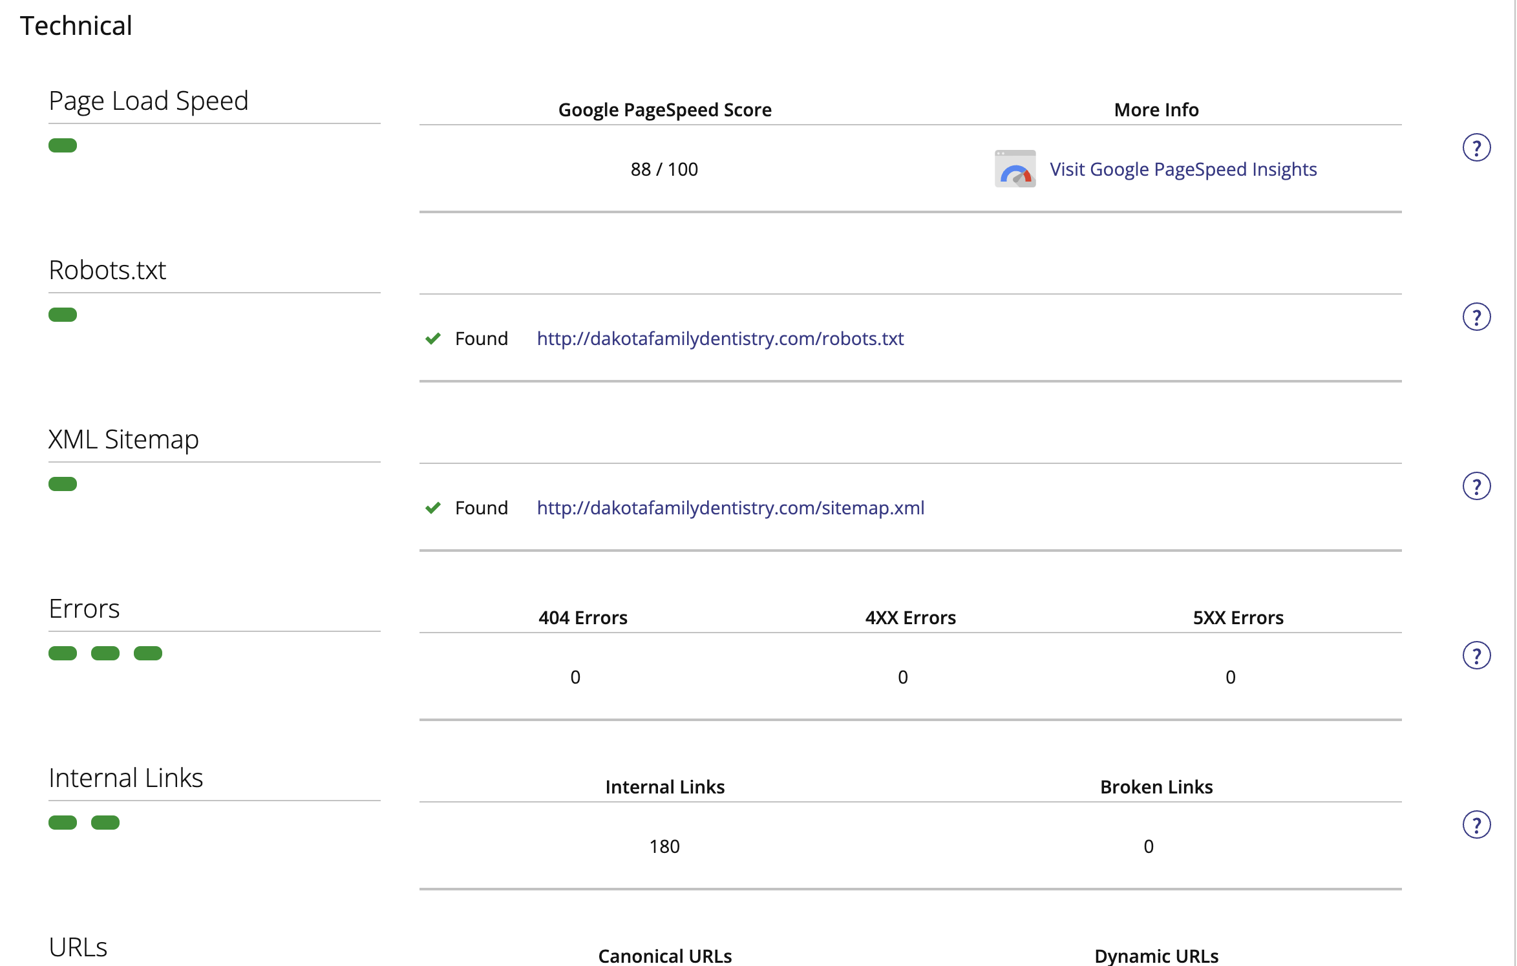Click the Dynamic URLs column header
This screenshot has width=1517, height=966.
click(x=1156, y=956)
